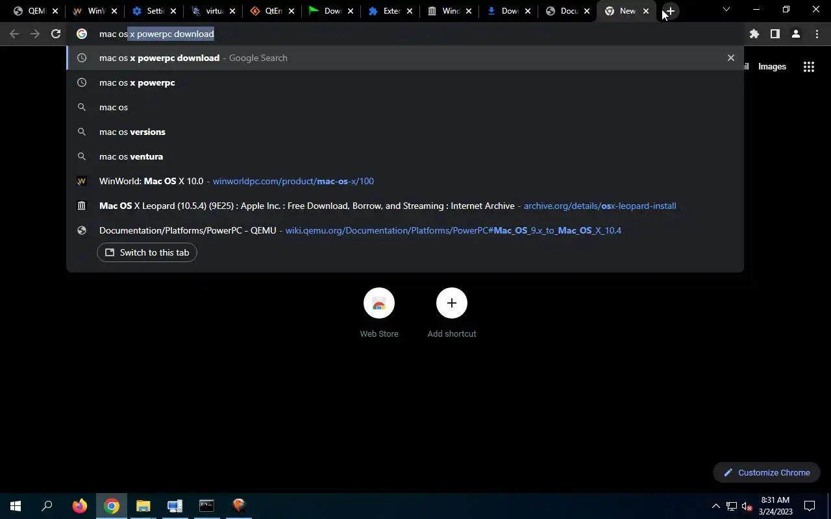Select the 'mac os' search suggestion
Viewport: 831px width, 519px height.
(405, 107)
